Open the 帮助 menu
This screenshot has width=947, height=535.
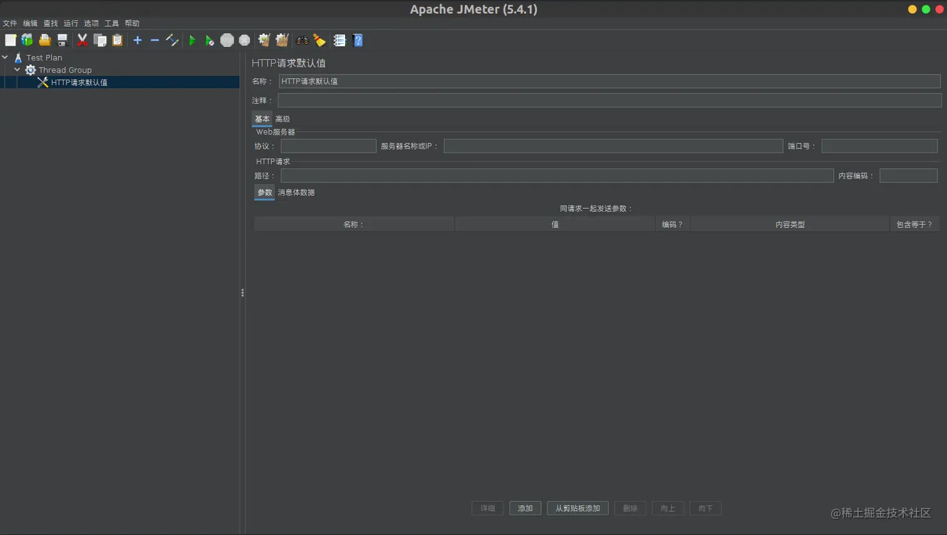click(x=132, y=23)
